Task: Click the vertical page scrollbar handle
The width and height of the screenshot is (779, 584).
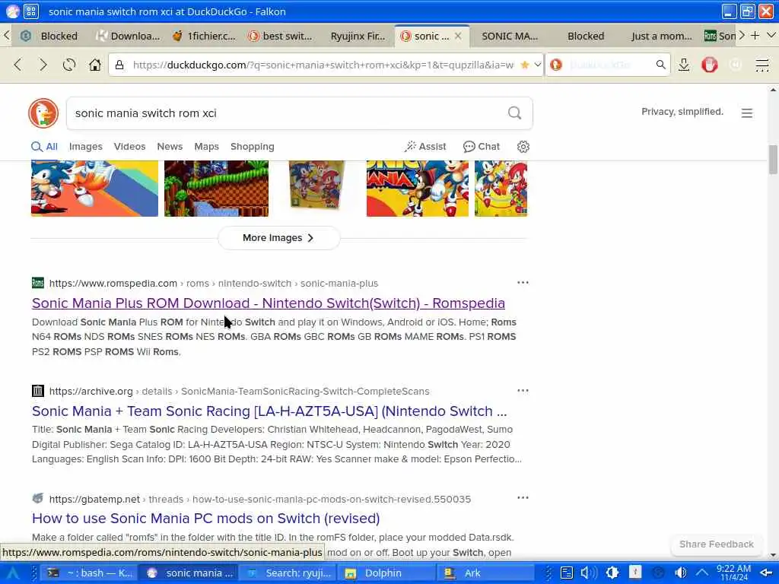Action: click(x=773, y=159)
